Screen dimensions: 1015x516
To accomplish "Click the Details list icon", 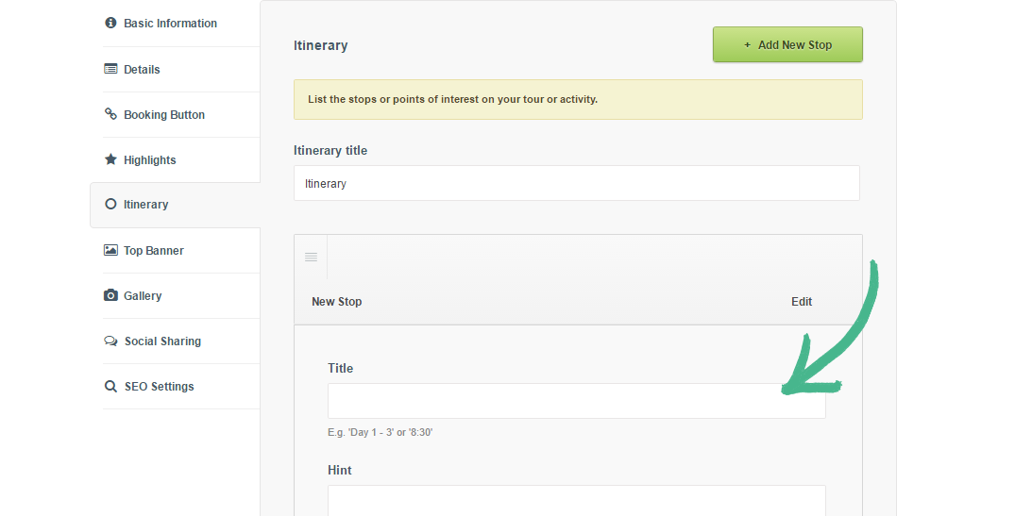I will click(110, 69).
